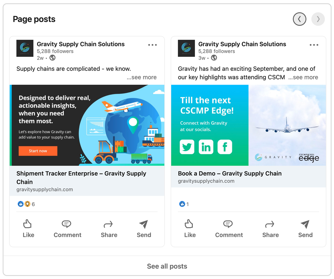Viewport: 334px width, 279px height.
Task: Open the three-dot menu on the 2w post
Action: click(x=153, y=45)
